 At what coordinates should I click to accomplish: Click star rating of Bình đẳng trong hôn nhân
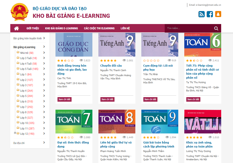[65, 60]
